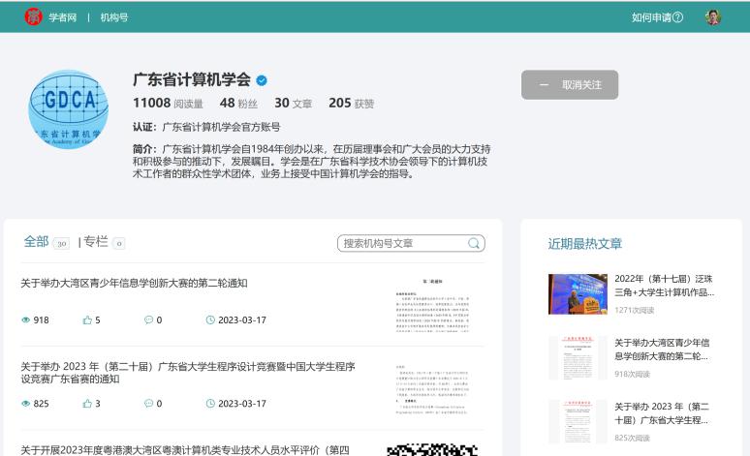750x456 pixels.
Task: Click the user avatar in the header
Action: click(713, 17)
